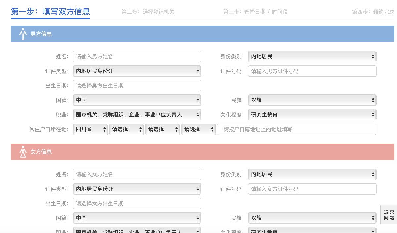Image resolution: width=397 pixels, height=233 pixels.
Task: Open the woman's 民族 dropdown showing 汉族
Action: pos(312,218)
